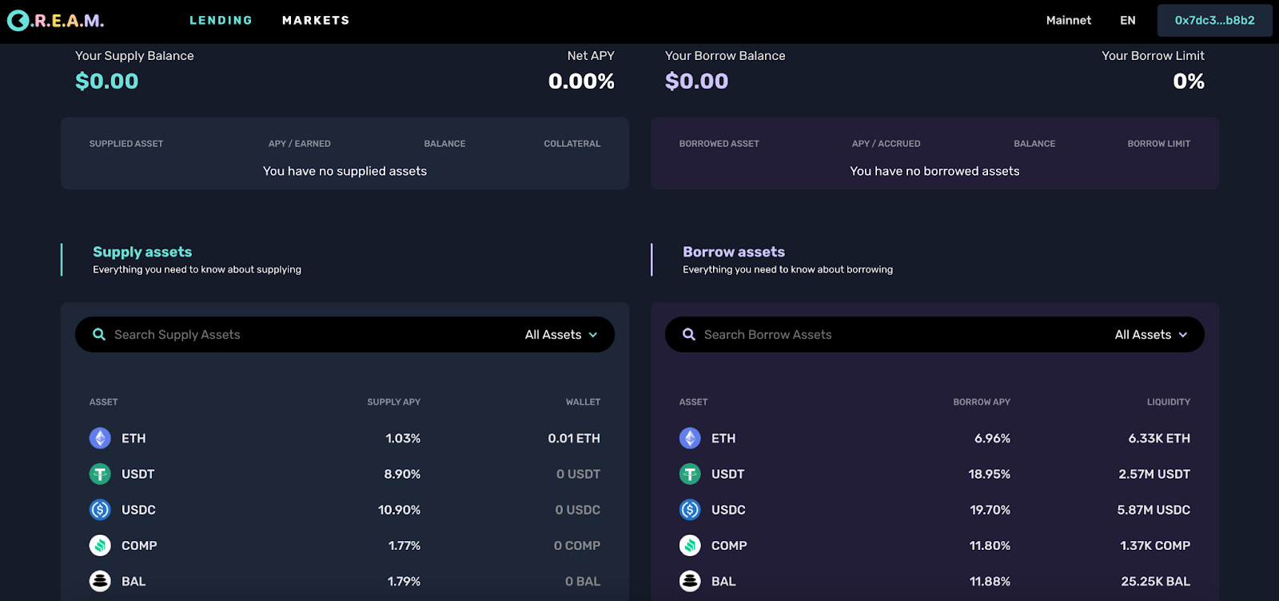Click the Borrow assets heading
The width and height of the screenshot is (1279, 601).
(734, 252)
